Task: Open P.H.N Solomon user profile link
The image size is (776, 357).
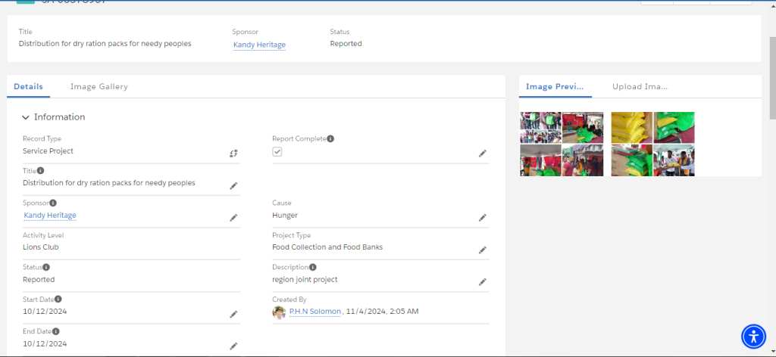Action: (314, 312)
